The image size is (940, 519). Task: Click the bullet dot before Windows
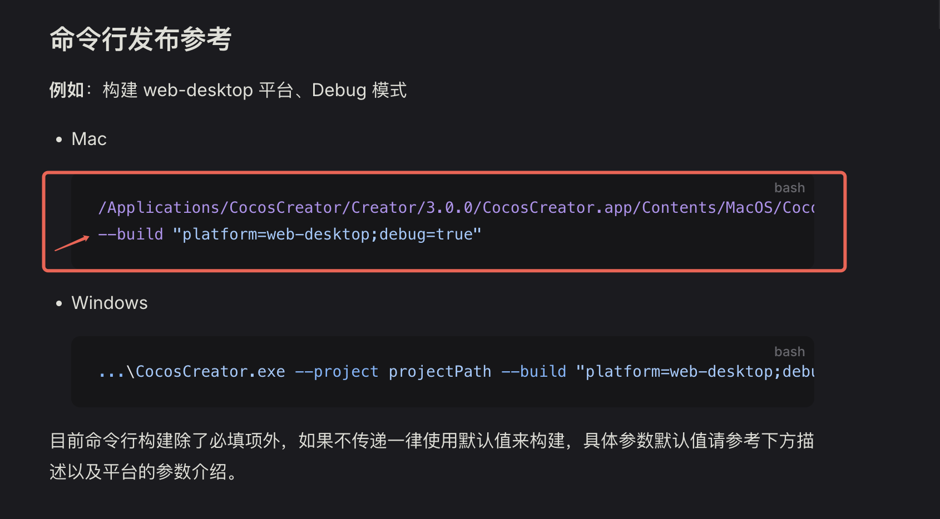(x=59, y=304)
